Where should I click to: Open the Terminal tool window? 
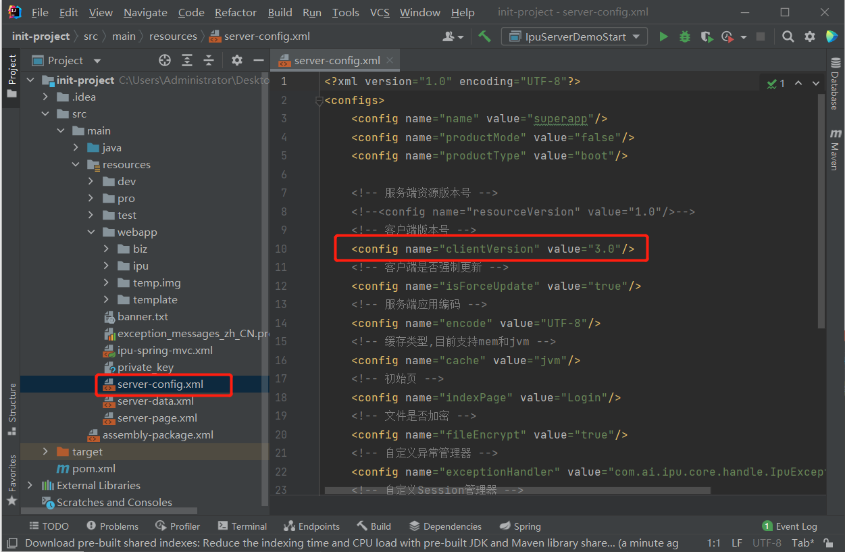point(242,526)
